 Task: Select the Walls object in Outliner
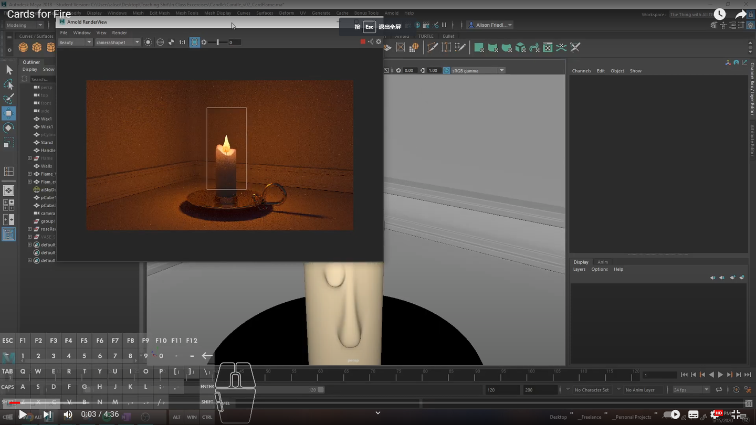(46, 166)
